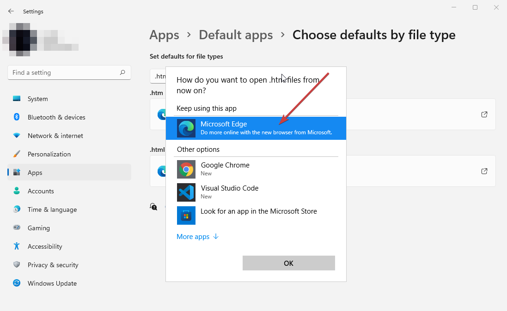Image resolution: width=507 pixels, height=311 pixels.
Task: Click the help question mark icon
Action: 153,207
